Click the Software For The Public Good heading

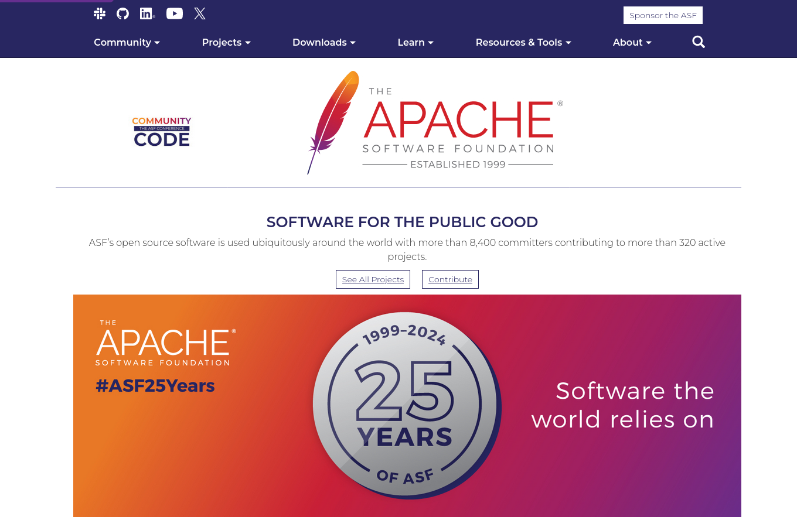click(x=402, y=222)
